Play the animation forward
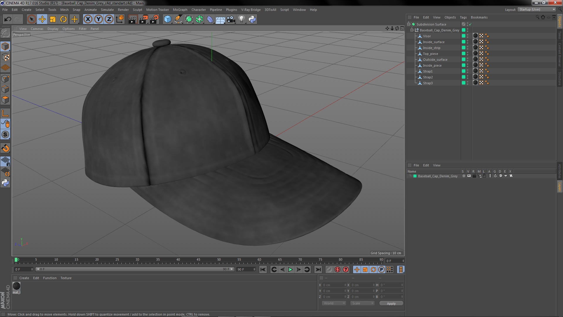 (x=290, y=269)
